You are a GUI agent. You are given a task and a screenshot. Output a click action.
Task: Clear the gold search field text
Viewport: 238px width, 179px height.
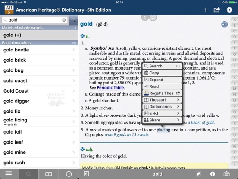click(64, 20)
